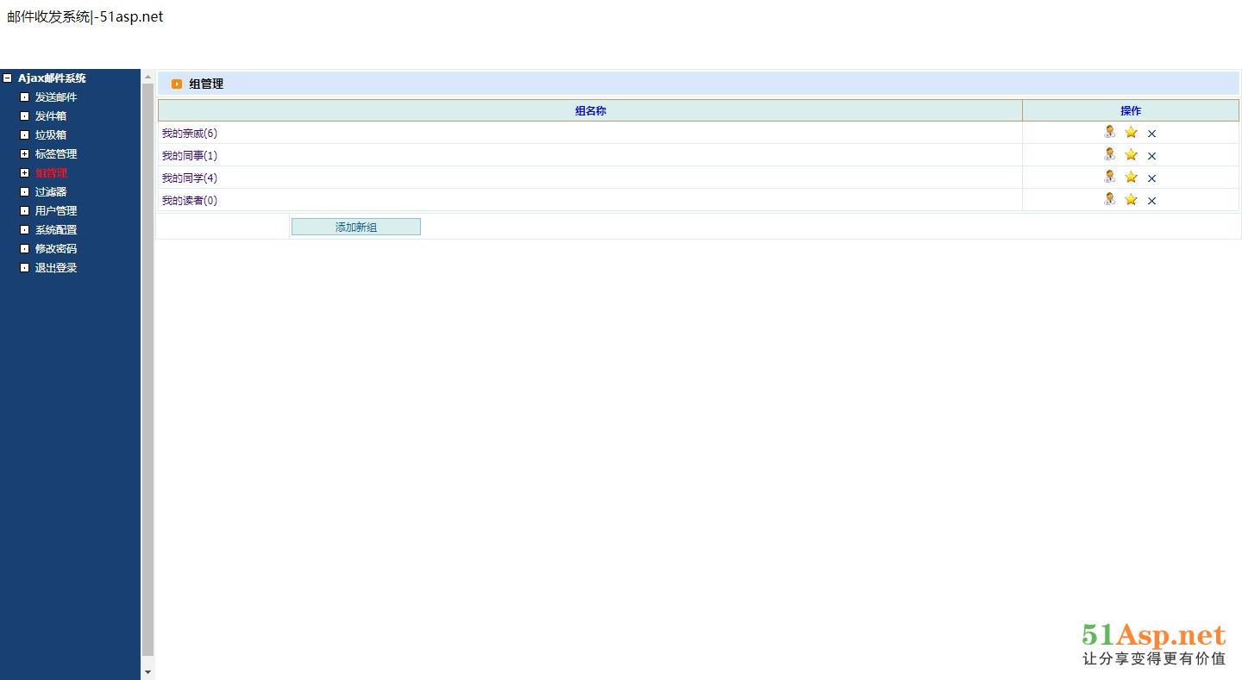1242x680 pixels.
Task: Click star icon in 我的亲戚 row
Action: pyautogui.click(x=1131, y=132)
